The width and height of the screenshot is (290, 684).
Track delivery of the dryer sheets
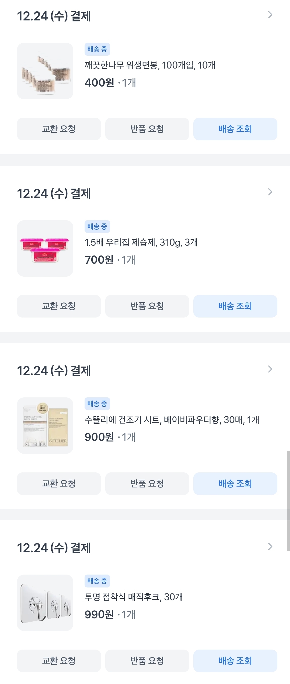coord(235,484)
